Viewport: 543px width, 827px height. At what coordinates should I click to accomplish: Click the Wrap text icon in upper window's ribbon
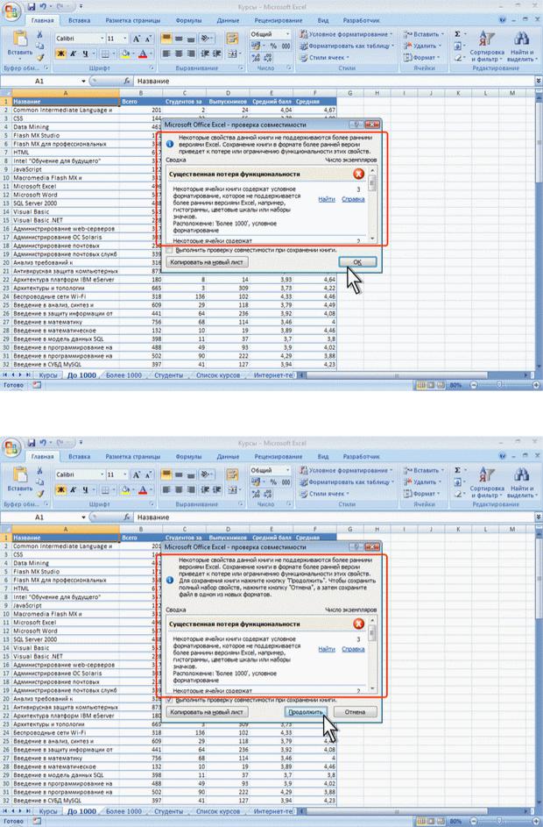232,39
